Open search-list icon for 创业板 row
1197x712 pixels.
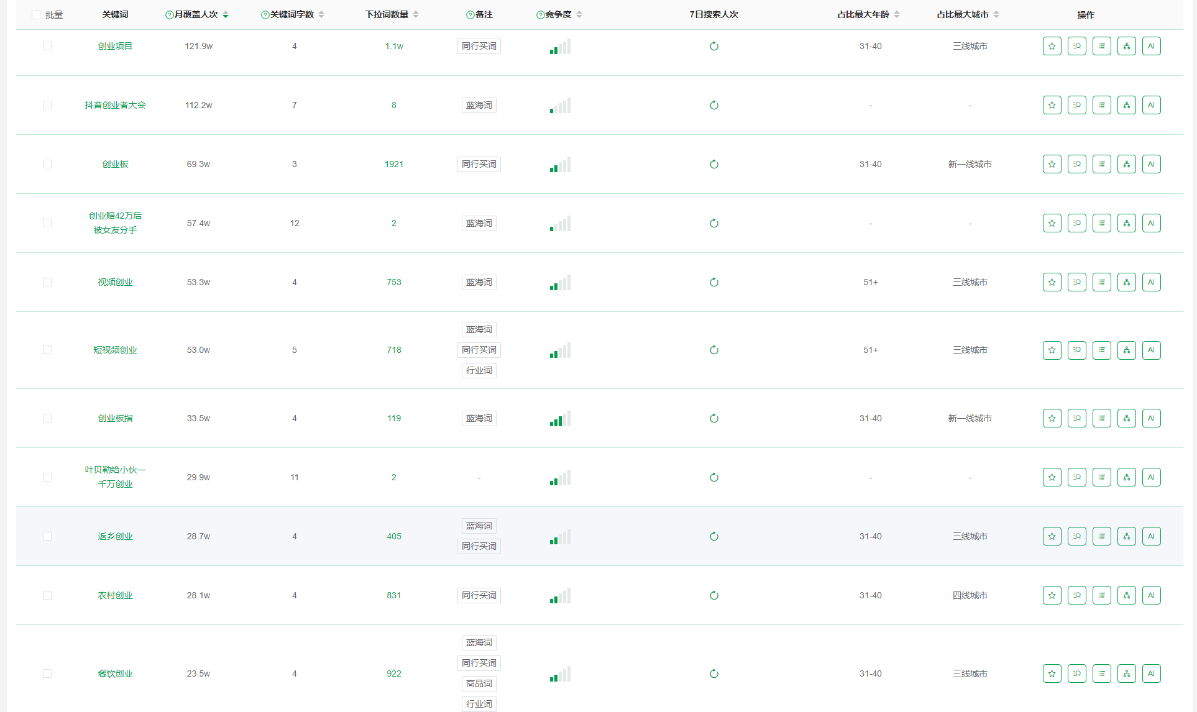[1076, 164]
